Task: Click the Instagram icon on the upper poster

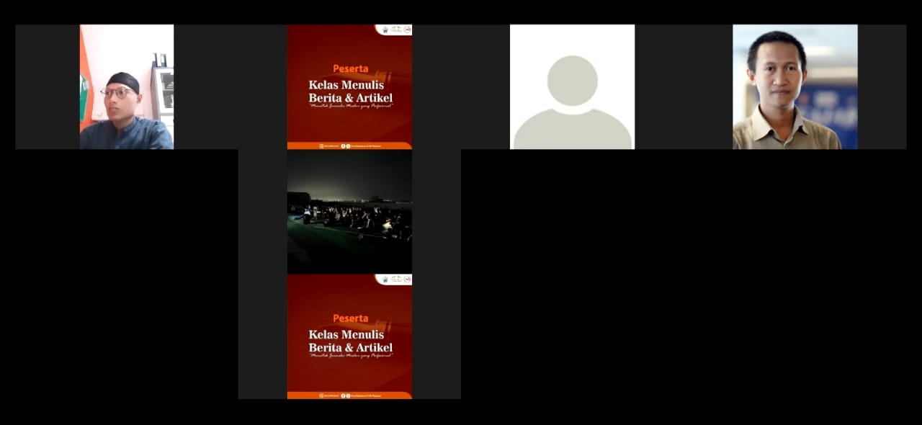Action: (x=321, y=146)
